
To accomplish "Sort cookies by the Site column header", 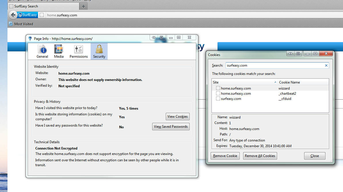I will click(245, 82).
